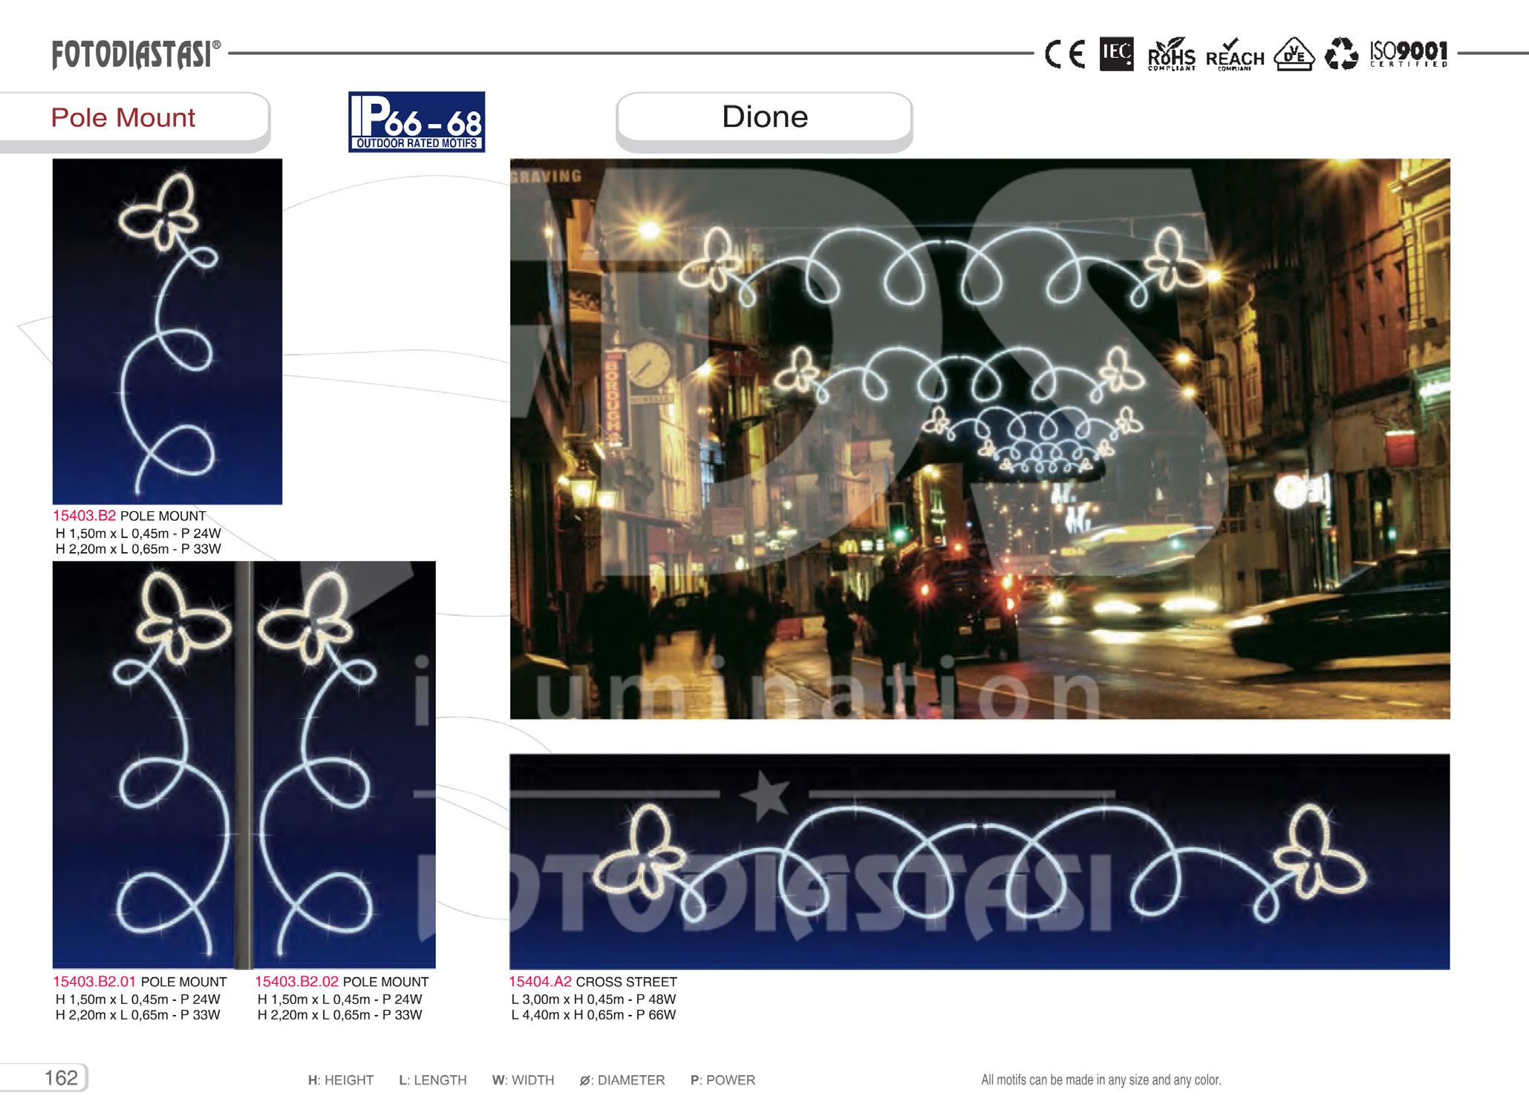
Task: Click product code 15404.A2 cross street
Action: click(x=540, y=982)
